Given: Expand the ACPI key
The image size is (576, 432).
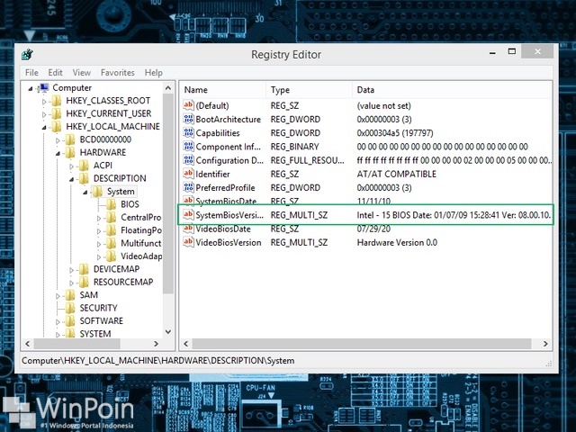Looking at the screenshot, I should point(71,166).
